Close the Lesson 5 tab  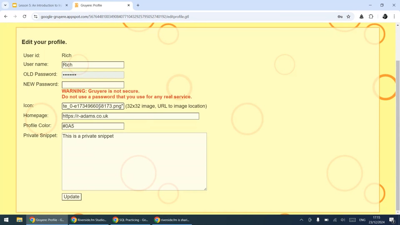tap(66, 5)
